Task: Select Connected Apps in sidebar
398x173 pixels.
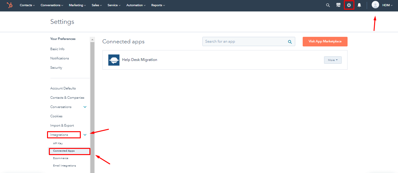Action: [x=64, y=151]
